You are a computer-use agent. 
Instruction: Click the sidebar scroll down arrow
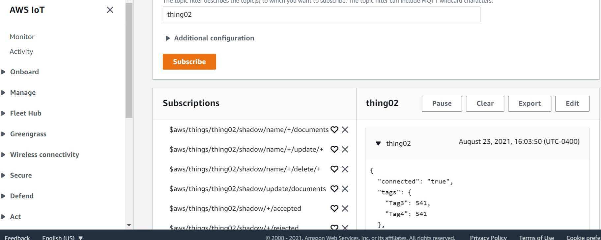click(x=129, y=225)
